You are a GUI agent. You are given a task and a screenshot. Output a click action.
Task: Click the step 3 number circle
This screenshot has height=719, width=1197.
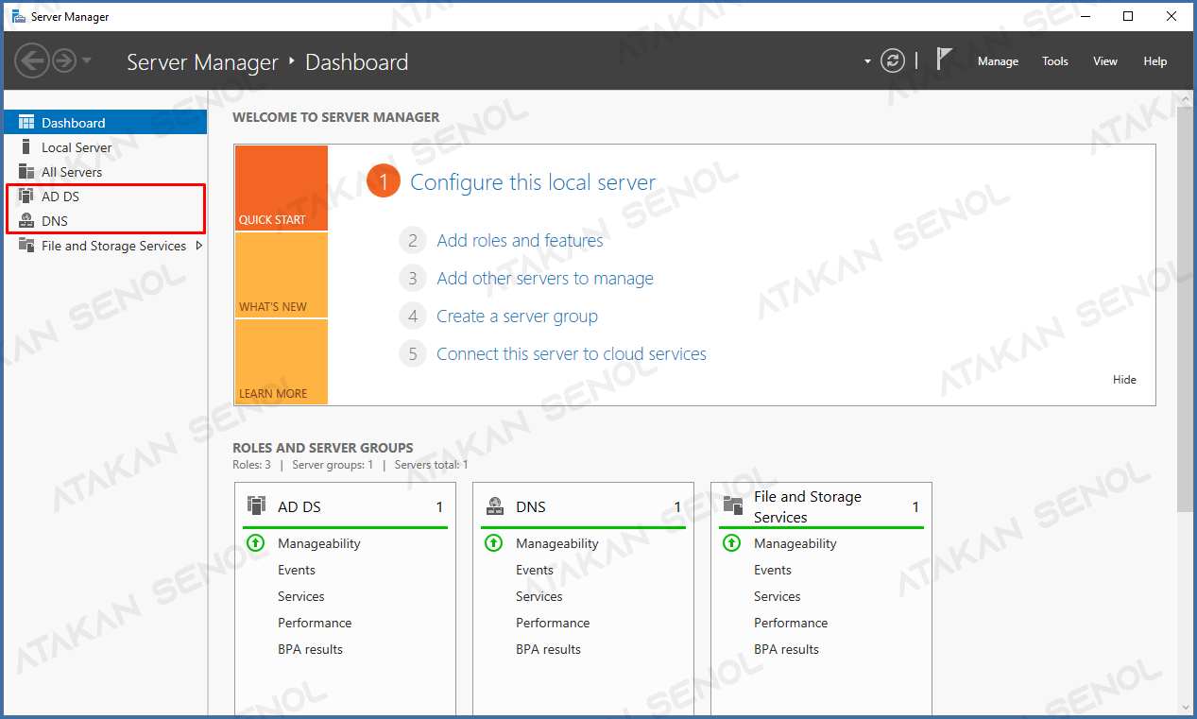tap(412, 279)
